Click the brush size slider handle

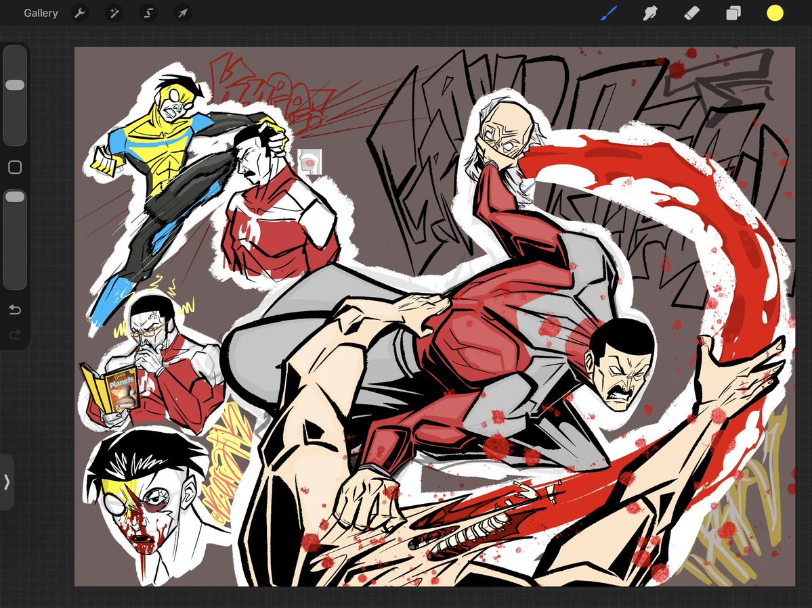click(14, 85)
